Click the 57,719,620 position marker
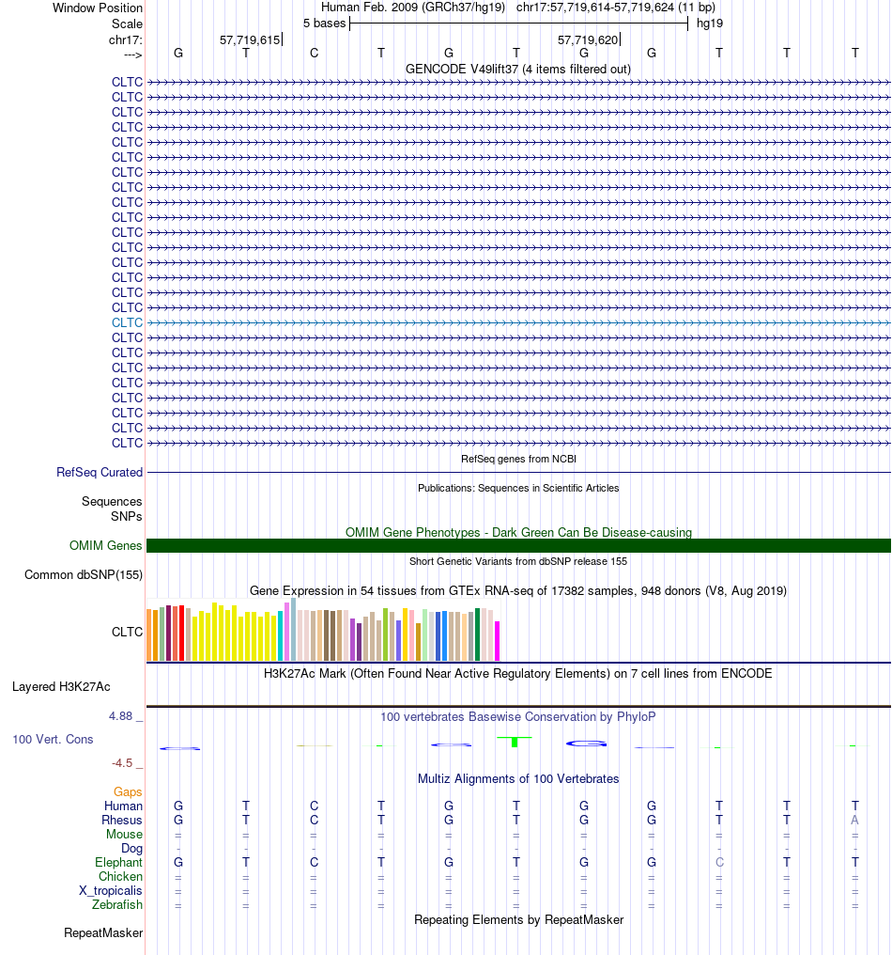The height and width of the screenshot is (955, 892). [x=589, y=40]
